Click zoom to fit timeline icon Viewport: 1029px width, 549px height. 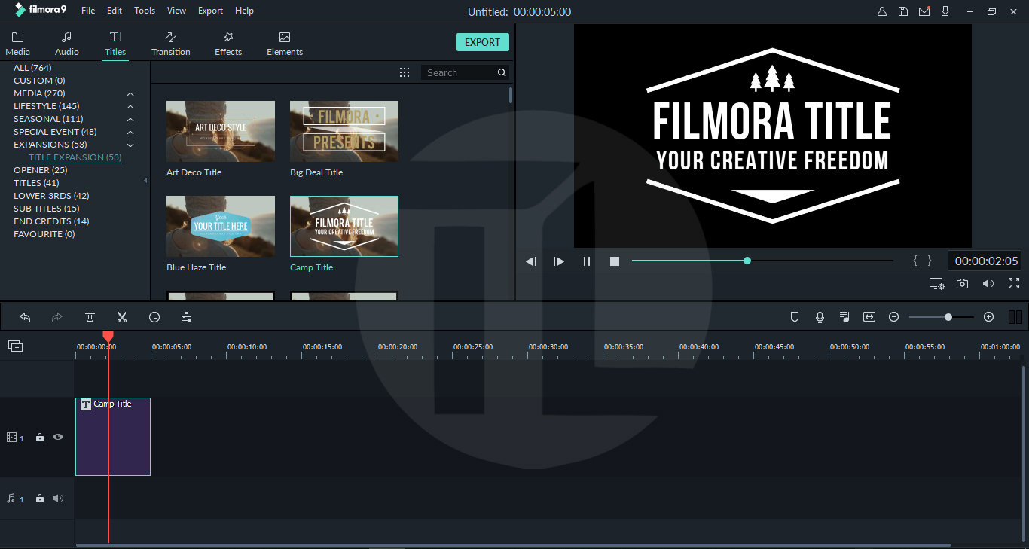(x=869, y=317)
